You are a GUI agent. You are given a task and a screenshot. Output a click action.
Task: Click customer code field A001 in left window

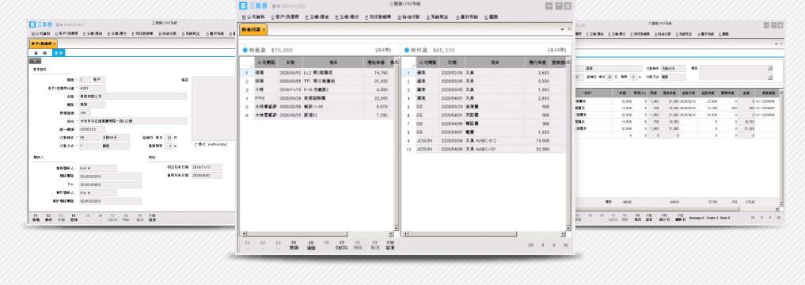91,88
